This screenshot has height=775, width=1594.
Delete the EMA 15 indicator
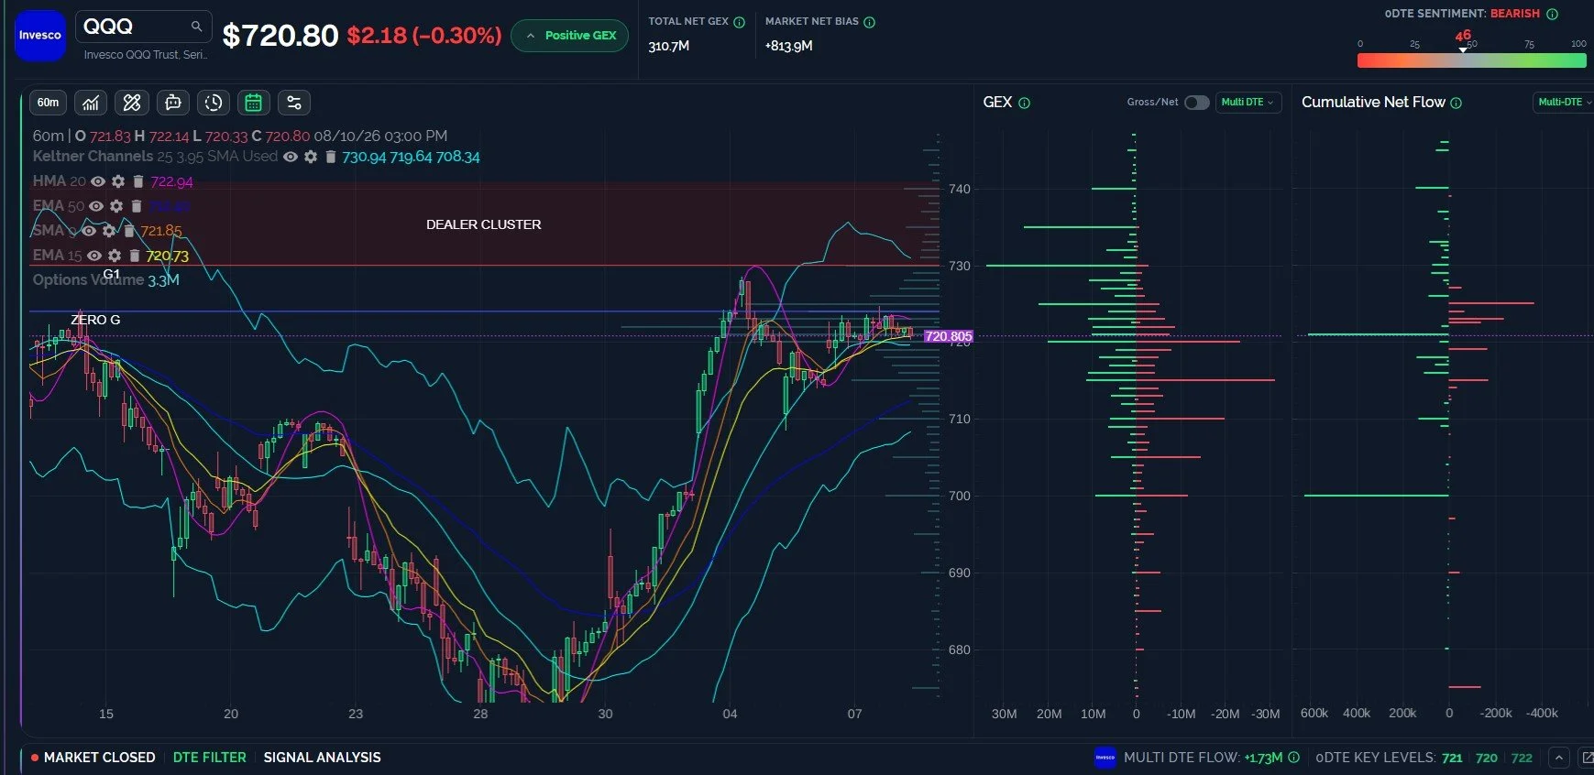click(x=135, y=256)
